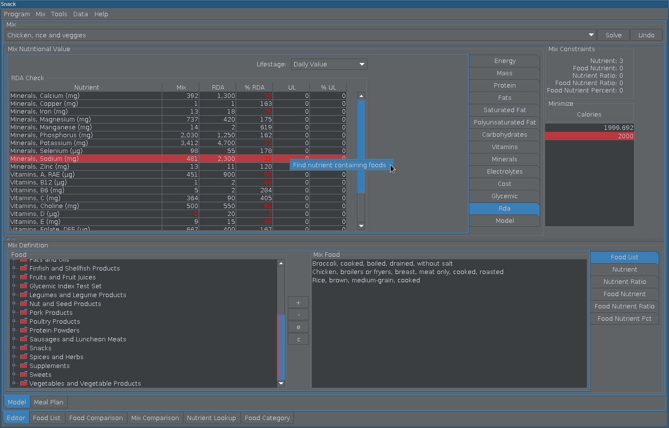Open the Nutrient Lookup bottom tab
The width and height of the screenshot is (669, 428).
[x=212, y=418]
